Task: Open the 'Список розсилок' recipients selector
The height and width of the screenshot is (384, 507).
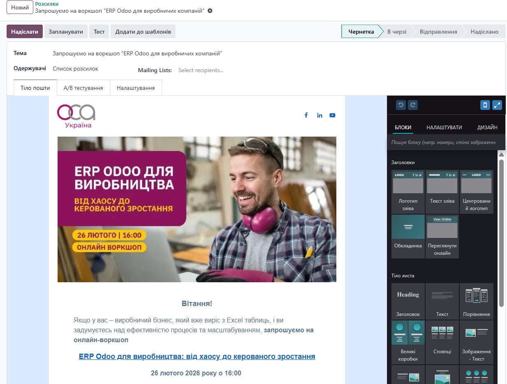Action: tap(76, 69)
